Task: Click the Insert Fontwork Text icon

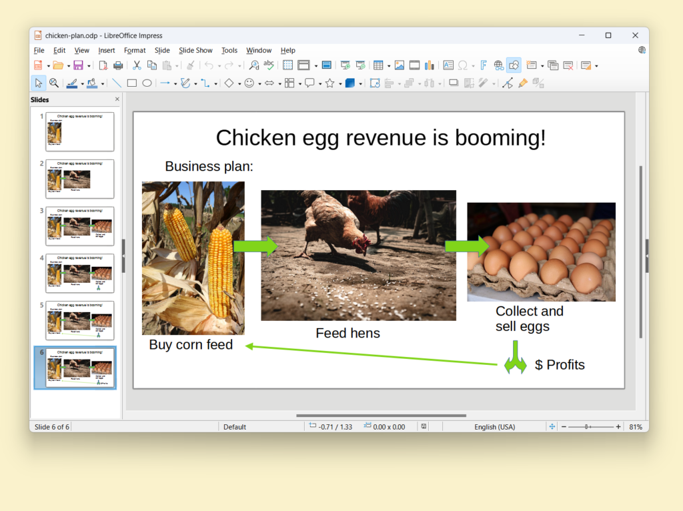Action: (484, 65)
